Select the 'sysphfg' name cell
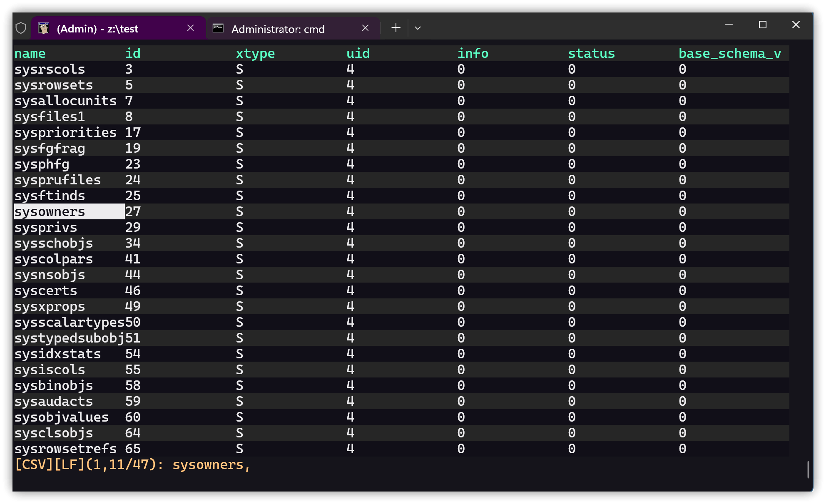 [x=42, y=164]
